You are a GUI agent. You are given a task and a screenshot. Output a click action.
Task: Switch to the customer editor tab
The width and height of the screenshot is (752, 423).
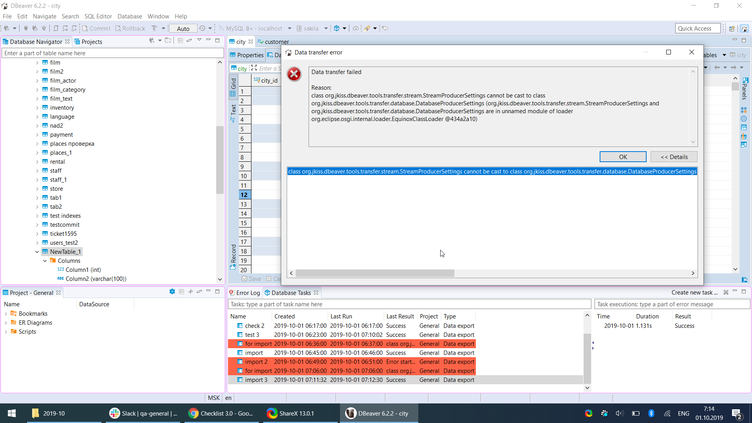(x=273, y=42)
